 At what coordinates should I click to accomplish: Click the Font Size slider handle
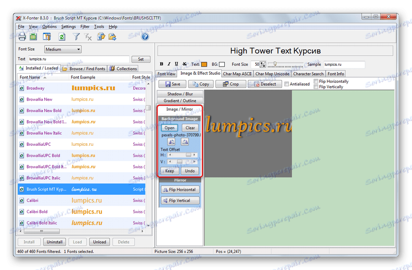(275, 64)
